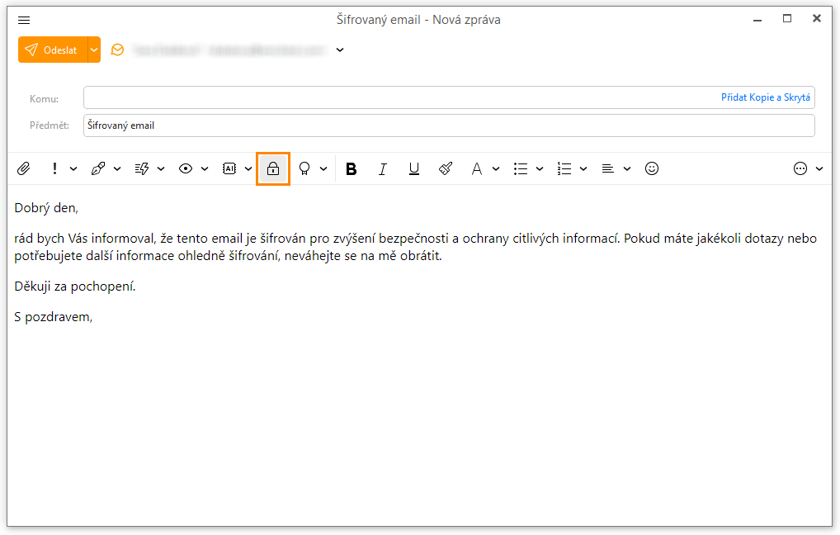
Task: Click the Přidat Kopie a Skrytá link
Action: pyautogui.click(x=765, y=97)
